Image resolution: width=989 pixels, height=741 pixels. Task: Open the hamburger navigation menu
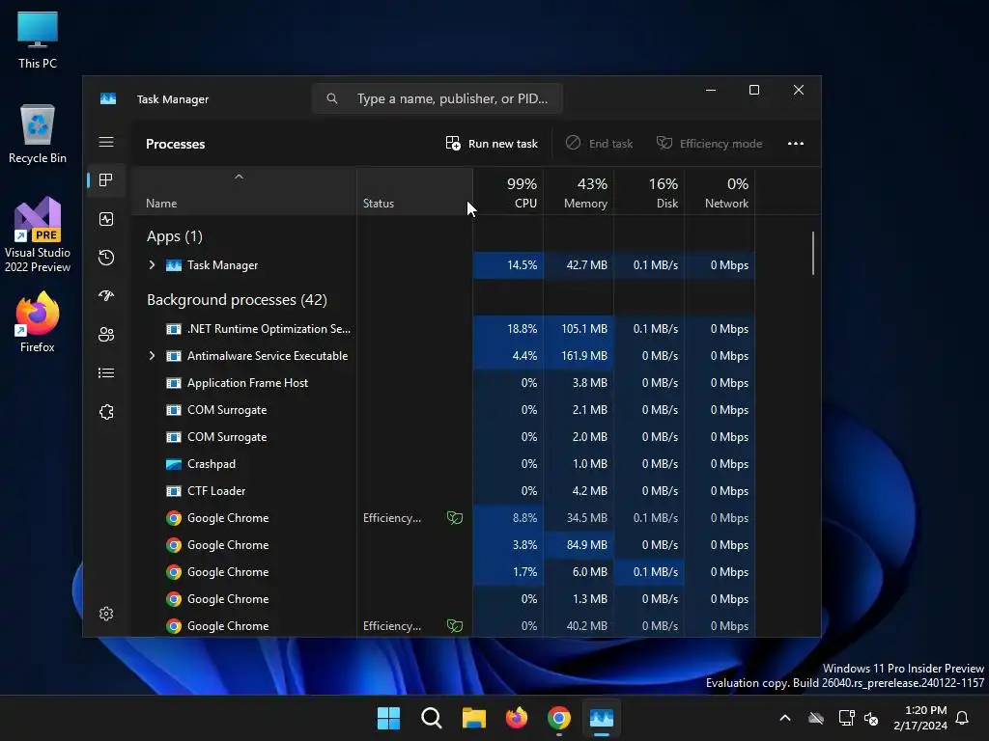click(106, 142)
